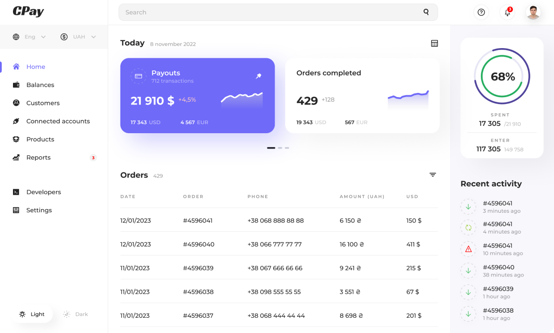
Task: Open Products page
Action: 40,139
